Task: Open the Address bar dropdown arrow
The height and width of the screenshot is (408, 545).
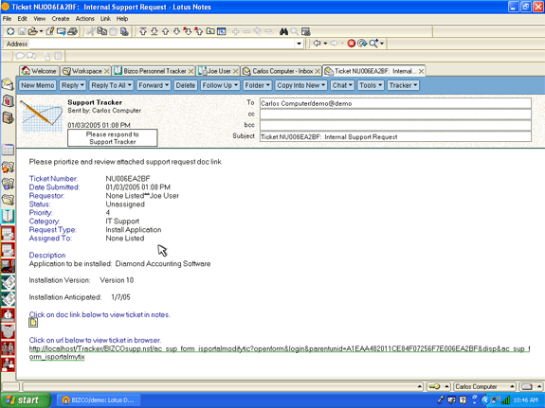Action: click(299, 44)
